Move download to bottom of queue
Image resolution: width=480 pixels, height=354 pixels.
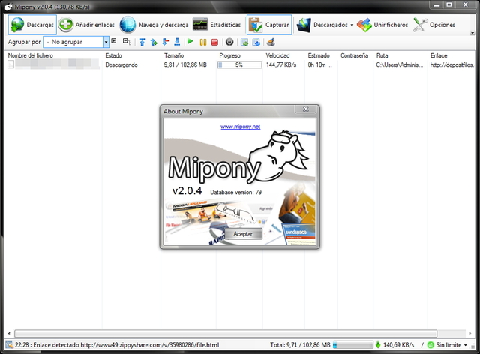[x=177, y=42]
